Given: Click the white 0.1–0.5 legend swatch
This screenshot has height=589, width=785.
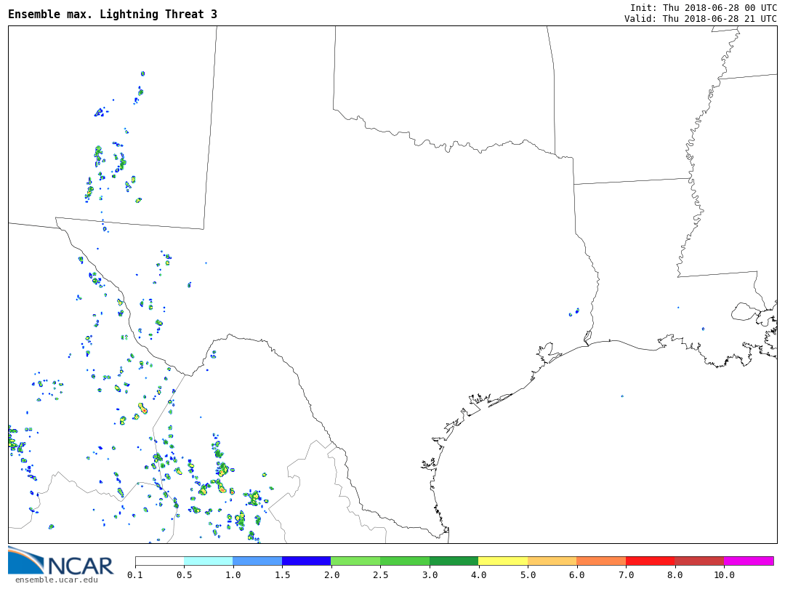Looking at the screenshot, I should [159, 561].
